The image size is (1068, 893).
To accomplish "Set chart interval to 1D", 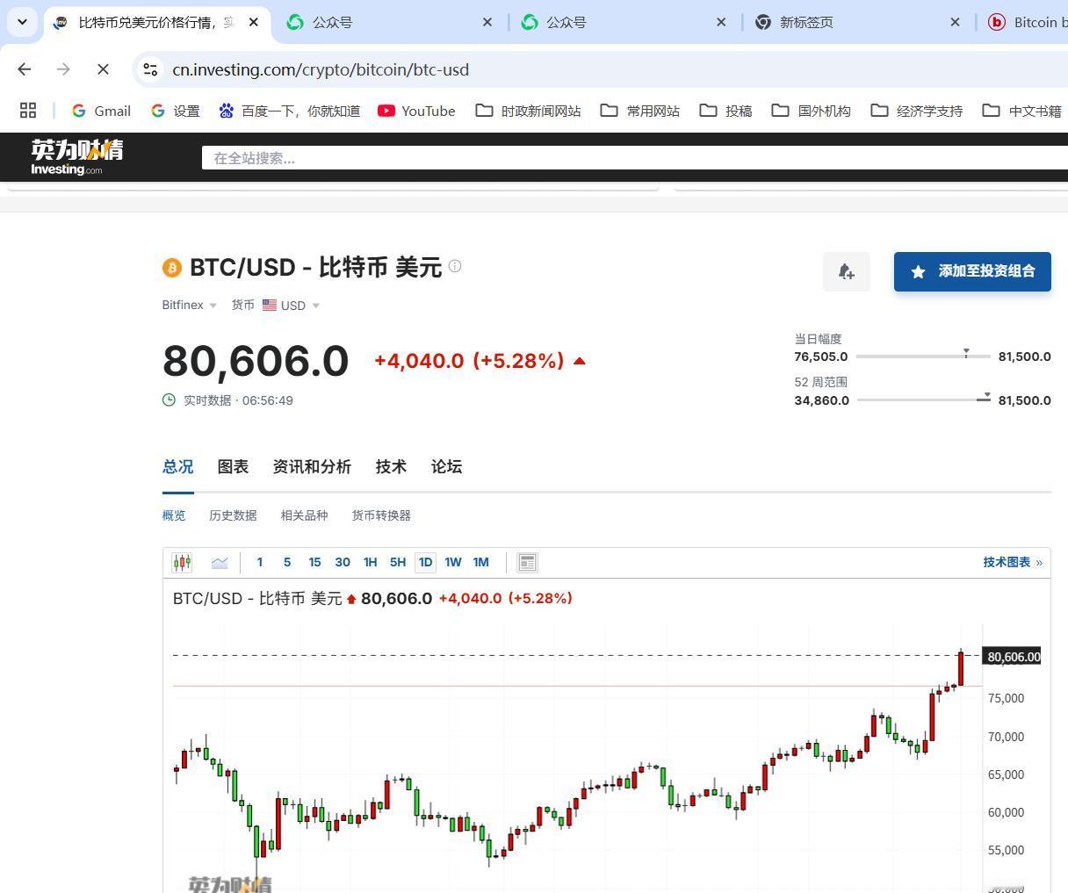I will pos(425,563).
